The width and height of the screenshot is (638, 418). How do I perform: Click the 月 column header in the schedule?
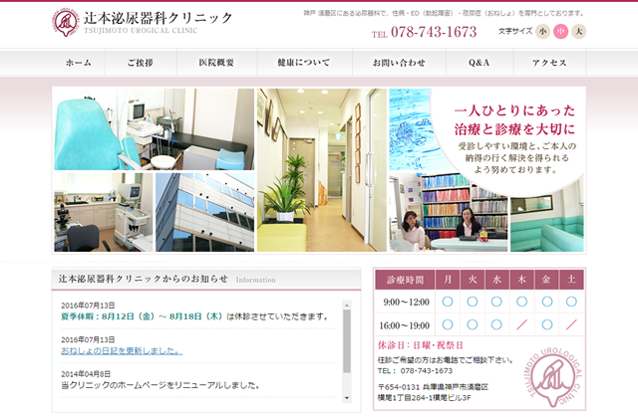point(448,280)
